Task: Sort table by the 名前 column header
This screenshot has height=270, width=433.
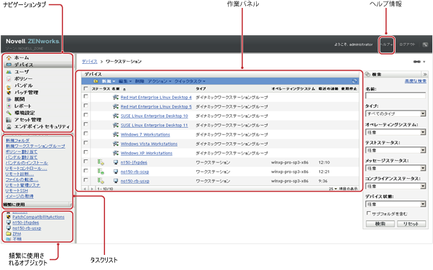Action: click(x=116, y=89)
